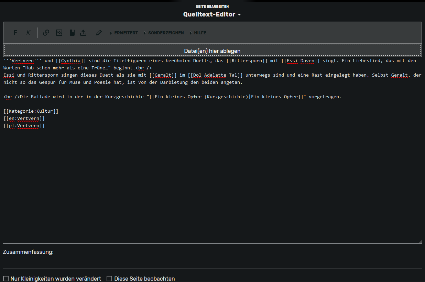Insert a reference with the book icon
This screenshot has height=282, width=425.
[x=72, y=33]
